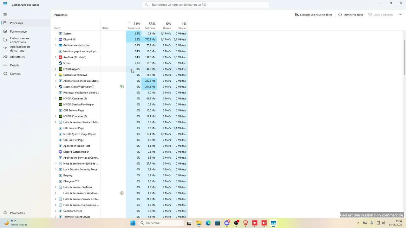Focus the Rechercher un nom search field
Image resolution: width=406 pixels, height=228 pixels.
206,5
